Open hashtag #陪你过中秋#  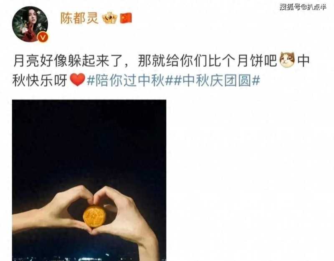[x=130, y=80]
